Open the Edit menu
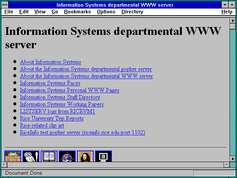Image resolution: width=237 pixels, height=178 pixels. (x=24, y=12)
